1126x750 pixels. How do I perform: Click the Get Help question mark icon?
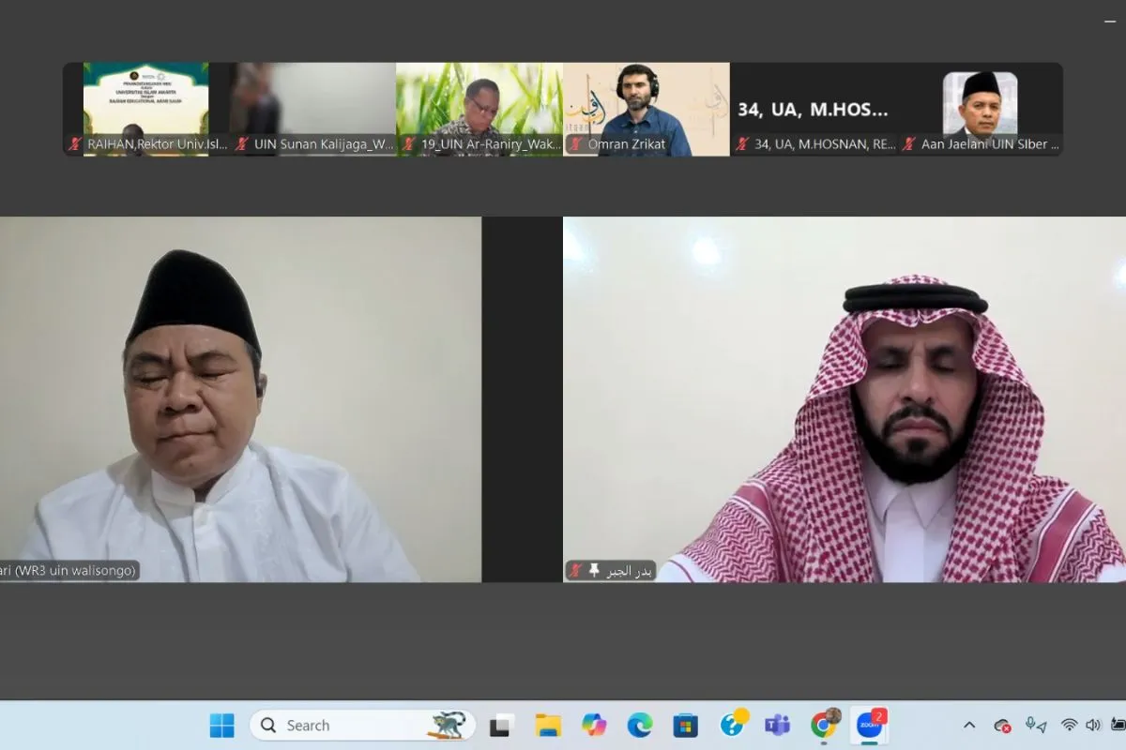(732, 725)
